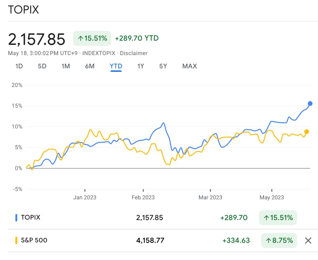This screenshot has width=318, height=260.
Task: Switch chart to 1Y range
Action: coord(141,66)
